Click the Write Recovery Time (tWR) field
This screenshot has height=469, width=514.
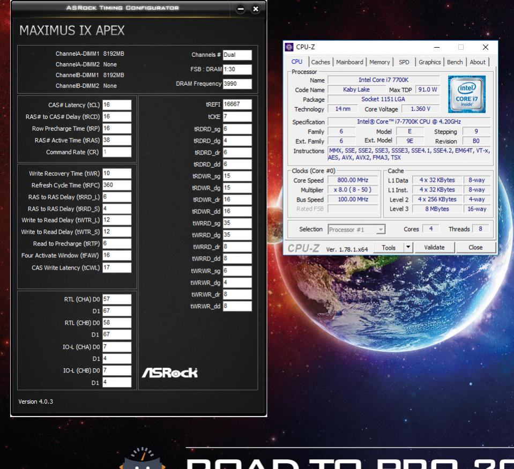(x=117, y=173)
